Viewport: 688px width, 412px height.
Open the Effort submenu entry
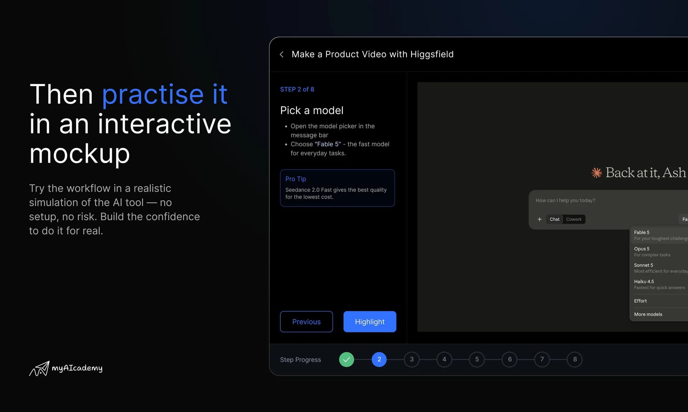click(x=659, y=301)
